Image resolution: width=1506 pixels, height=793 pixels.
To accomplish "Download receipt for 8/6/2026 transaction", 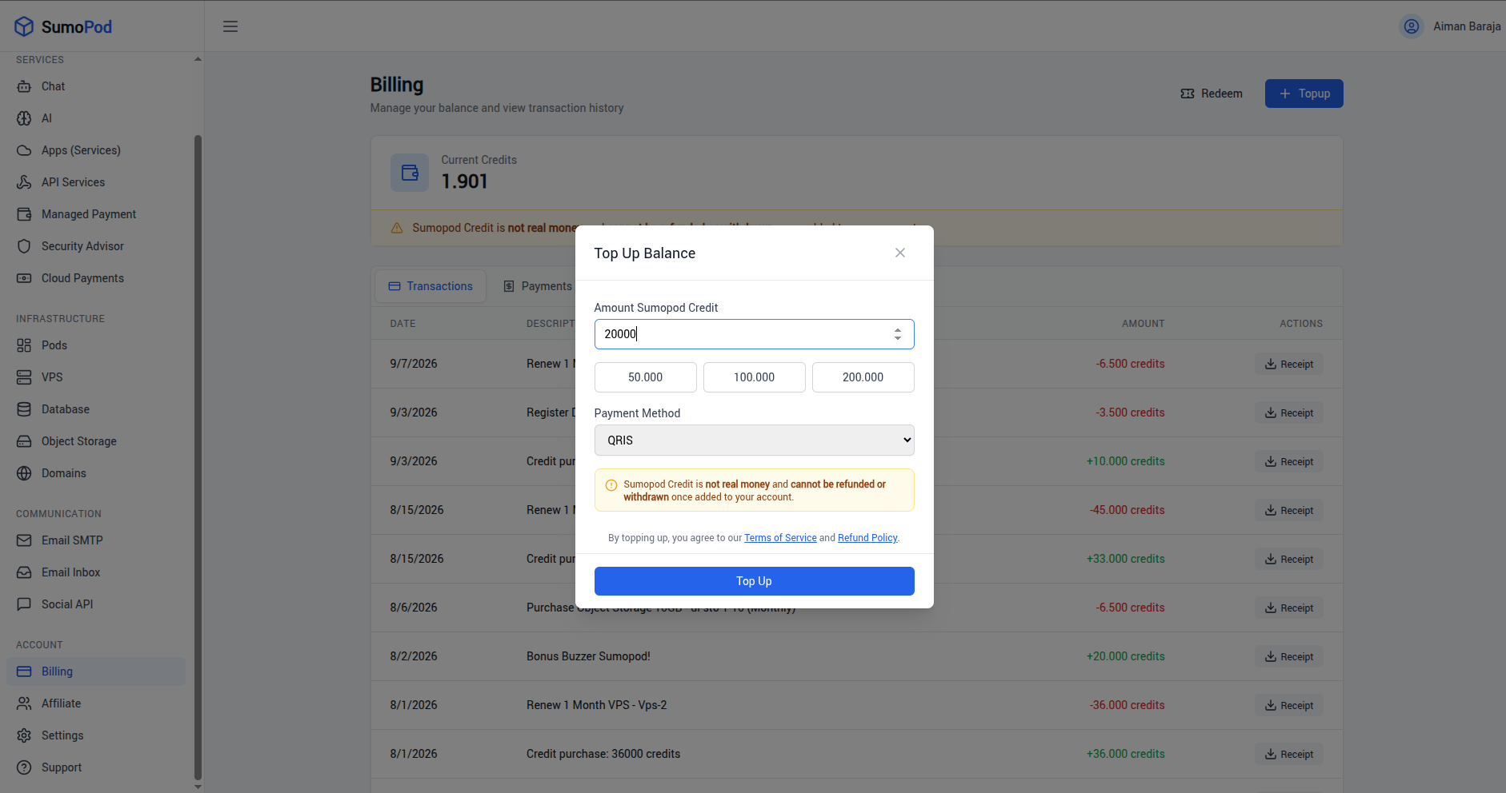I will tap(1289, 608).
